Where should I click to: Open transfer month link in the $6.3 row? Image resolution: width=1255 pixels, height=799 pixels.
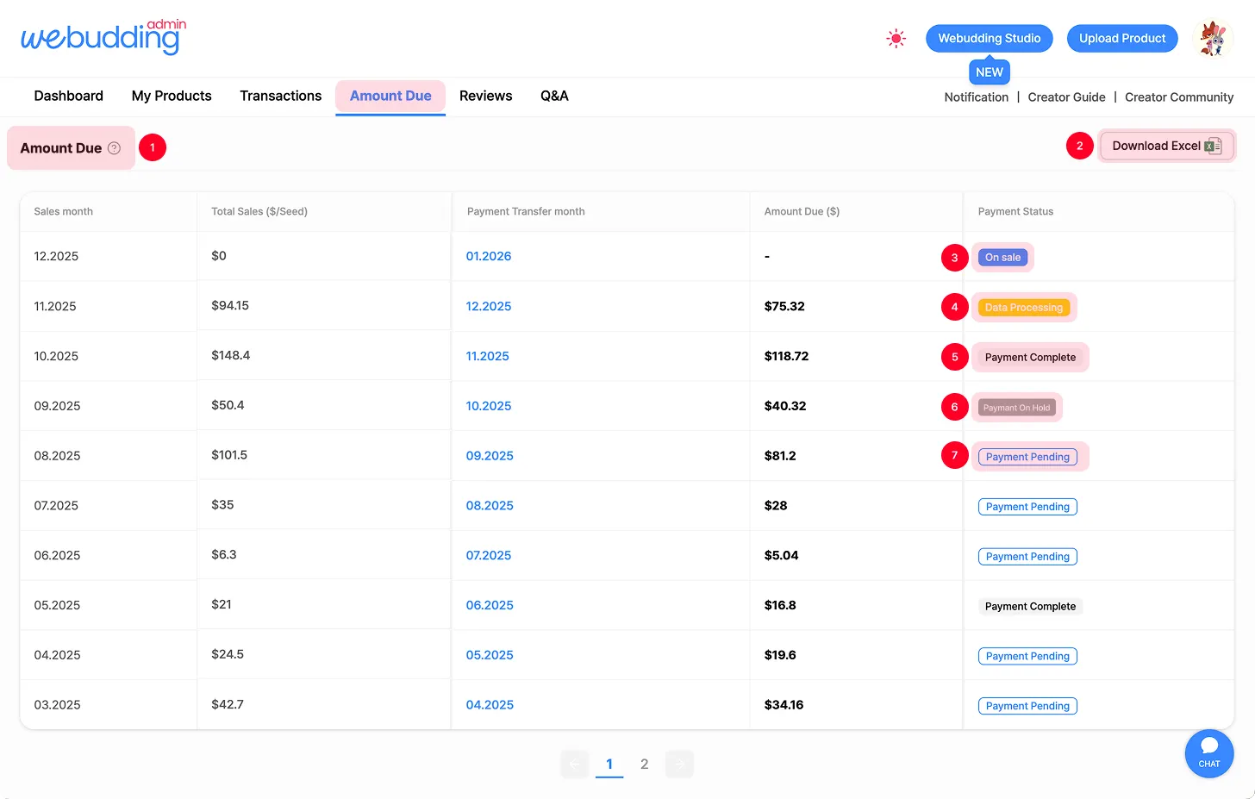pos(489,556)
